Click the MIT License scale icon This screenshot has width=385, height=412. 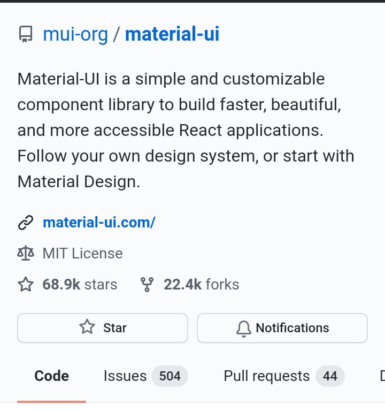26,253
